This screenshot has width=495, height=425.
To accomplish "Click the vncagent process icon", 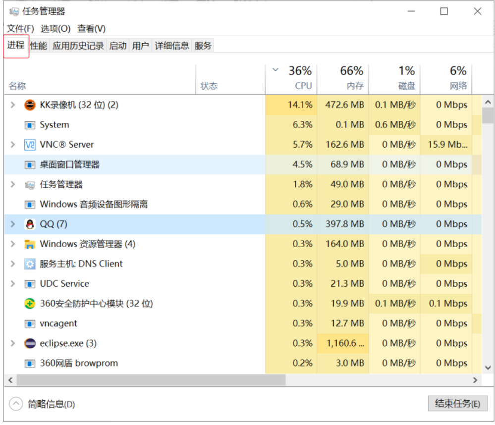I will (30, 324).
